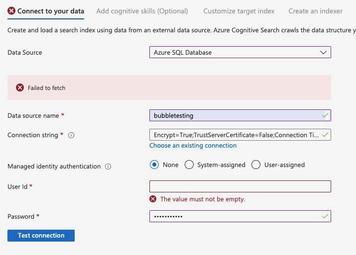
Task: Open Add cognitive skills (Optional) tab
Action: [142, 11]
